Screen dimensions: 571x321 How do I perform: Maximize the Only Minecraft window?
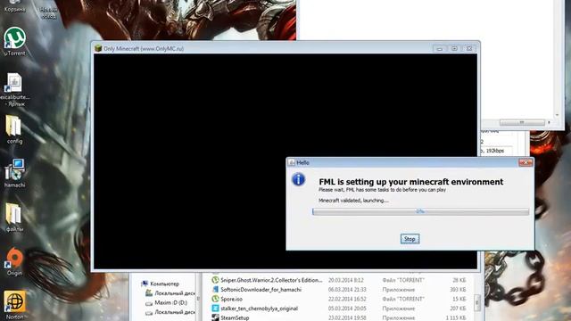pos(454,48)
